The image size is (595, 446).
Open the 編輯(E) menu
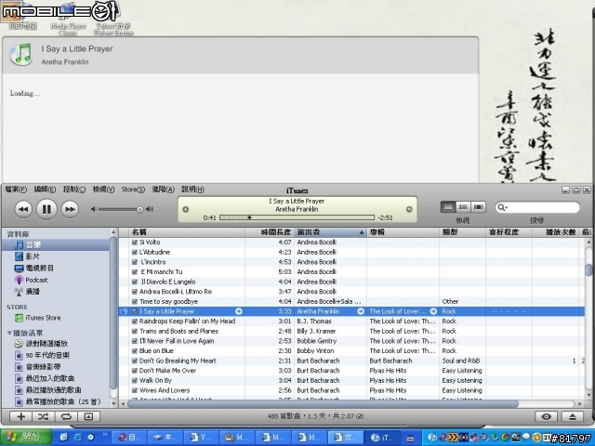45,190
